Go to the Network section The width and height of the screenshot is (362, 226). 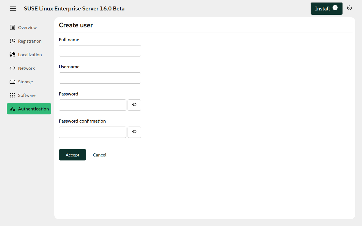pos(26,68)
